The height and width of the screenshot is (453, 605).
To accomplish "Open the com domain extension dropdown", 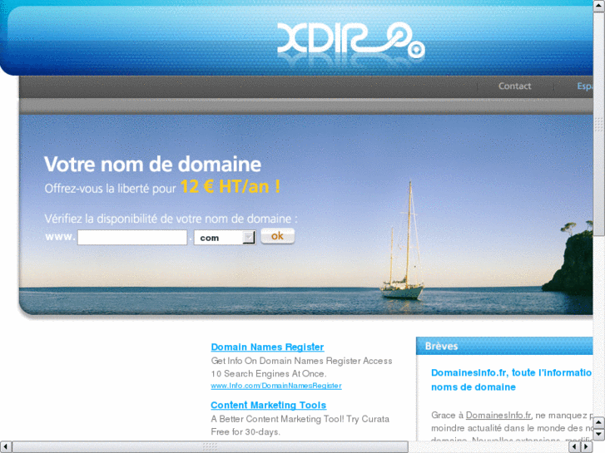I will pyautogui.click(x=225, y=238).
